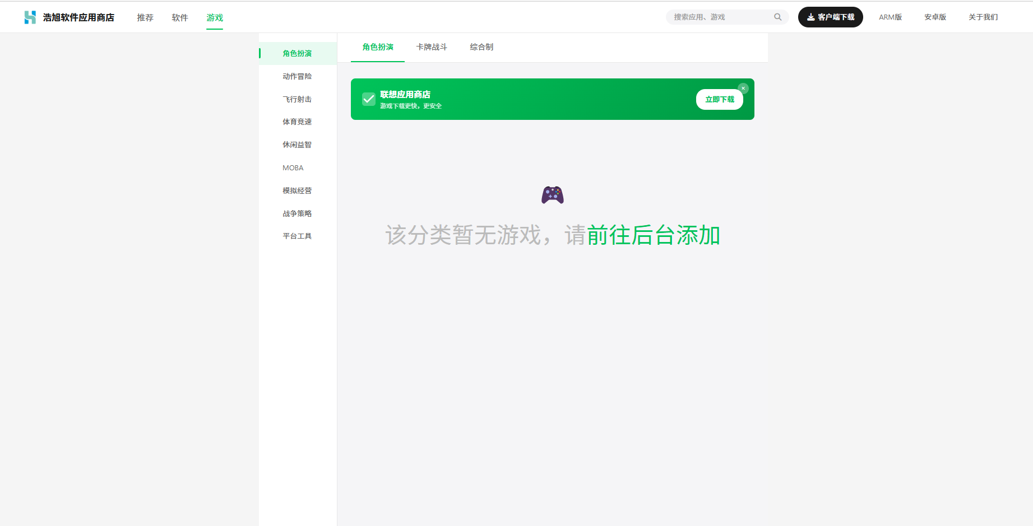
Task: Follow the 前往后台添加 link
Action: pos(653,235)
